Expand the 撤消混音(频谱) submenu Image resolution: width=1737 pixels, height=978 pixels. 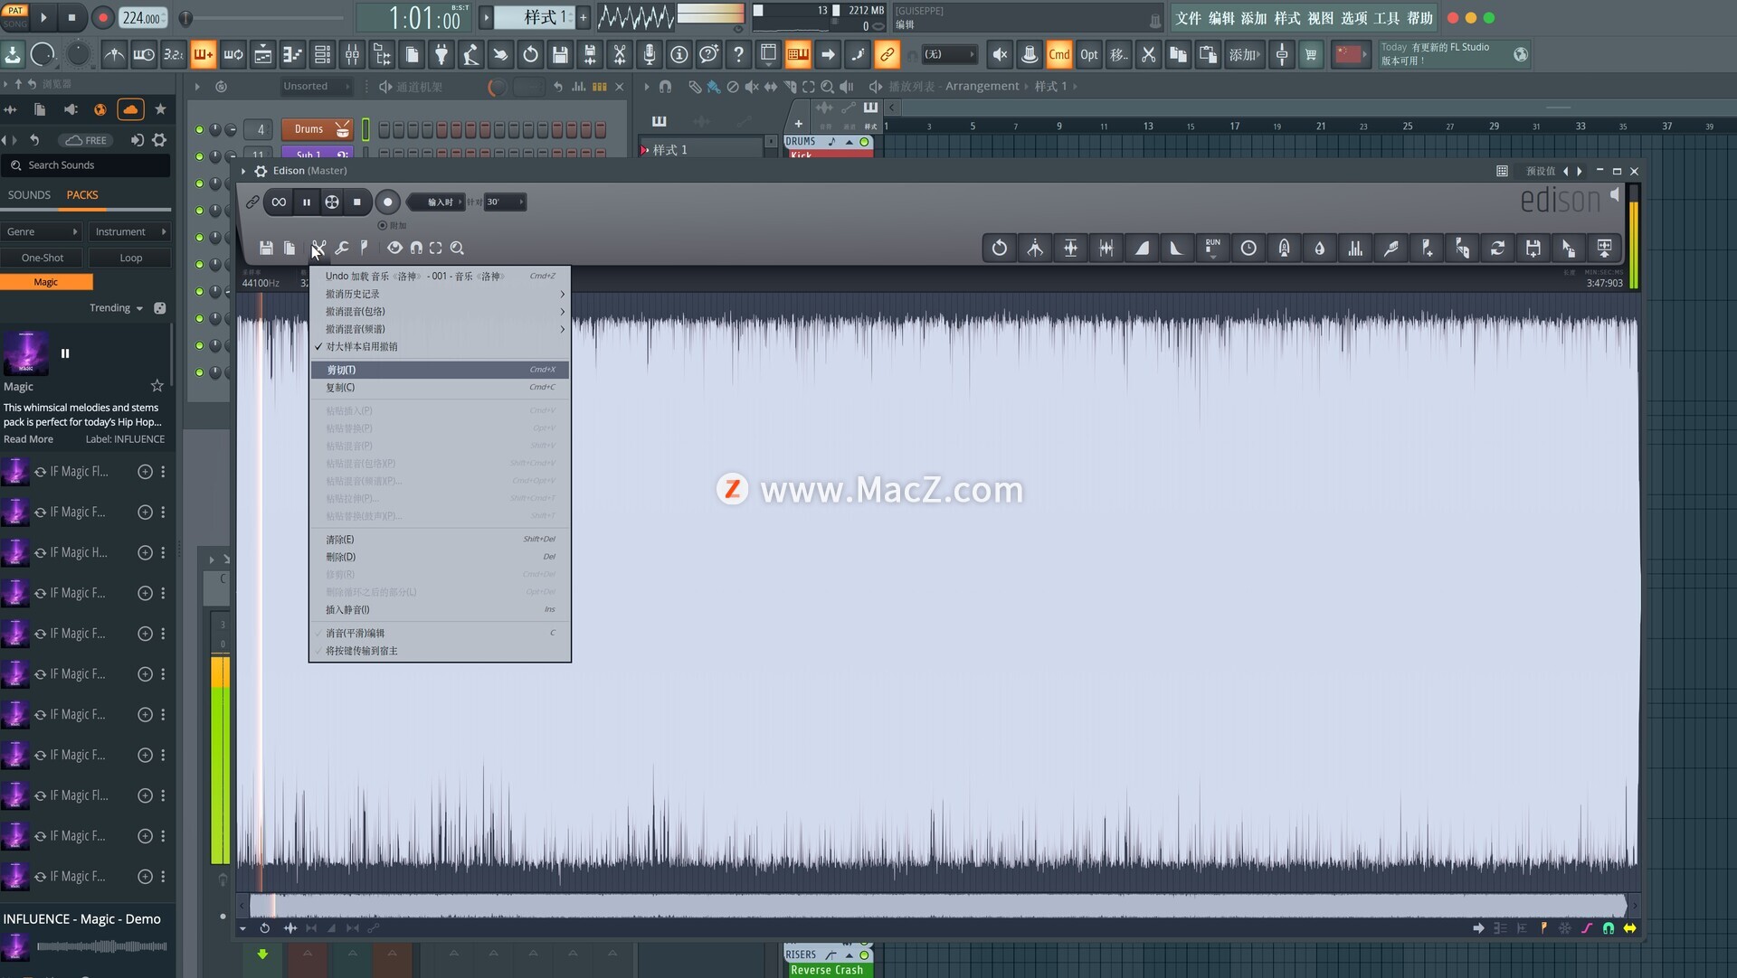(440, 329)
